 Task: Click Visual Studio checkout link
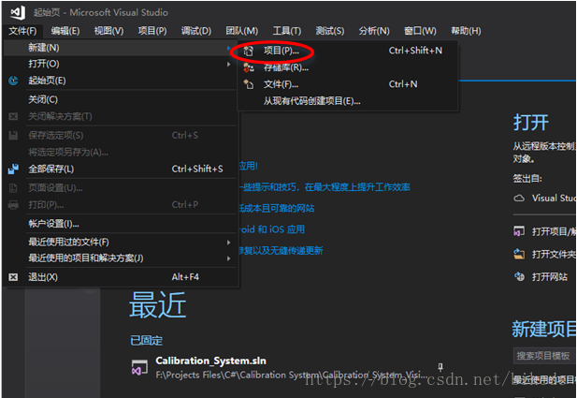(554, 199)
